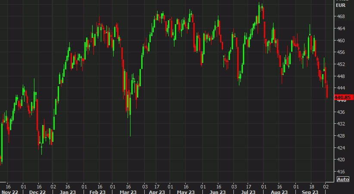Click the 18 date tick label
The image size is (354, 194).
311,187
